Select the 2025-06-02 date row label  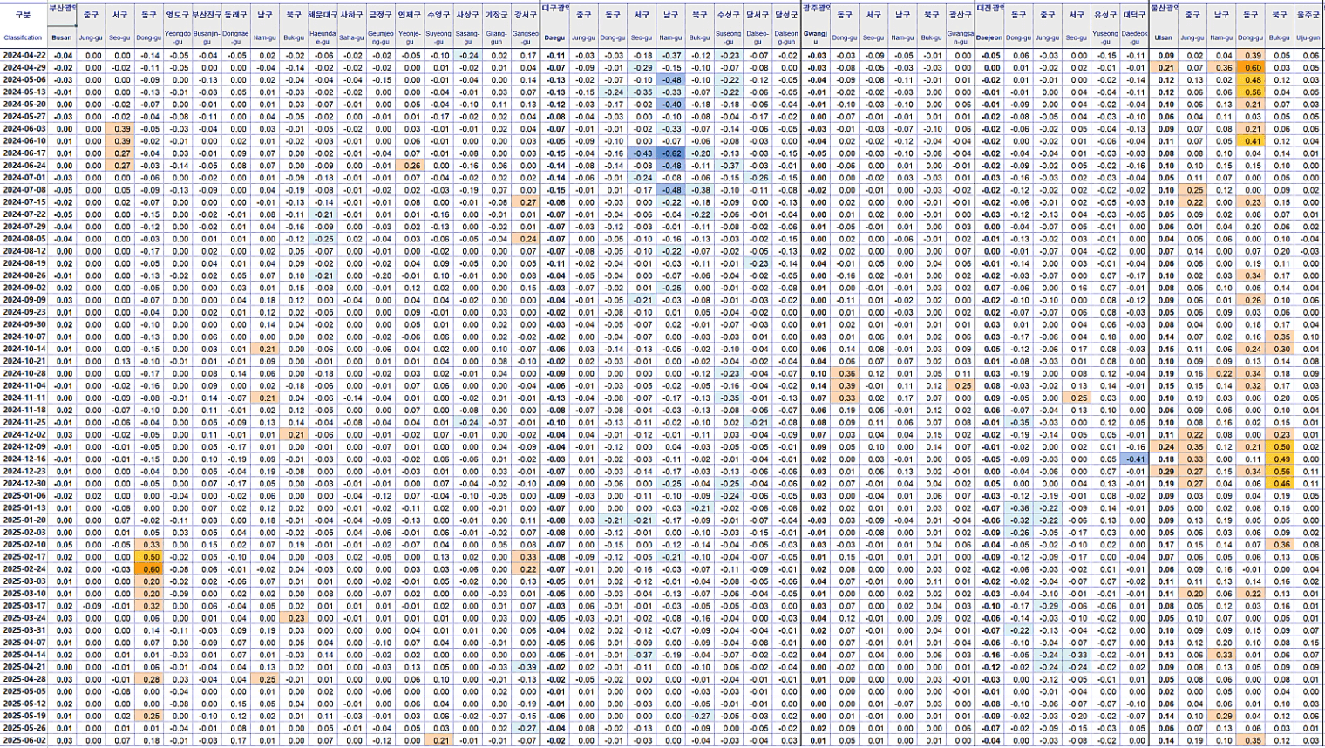click(x=24, y=740)
